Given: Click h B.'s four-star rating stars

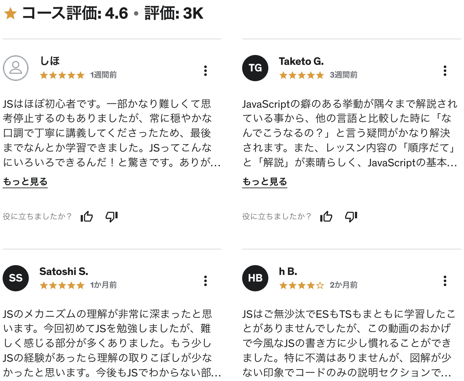Looking at the screenshot, I should 301,285.
